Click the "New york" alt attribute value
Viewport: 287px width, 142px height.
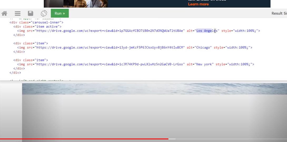204,64
